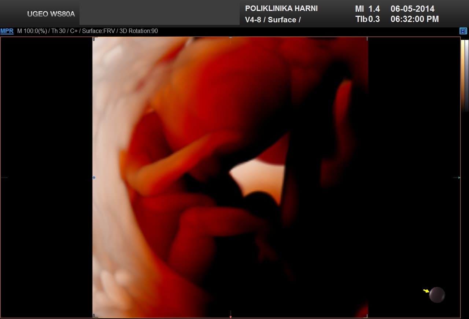
Task: Click the teal arrow marker at right edge
Action: [x=459, y=178]
